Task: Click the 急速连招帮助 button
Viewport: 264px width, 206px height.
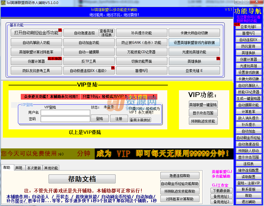Action: pyautogui.click(x=180, y=176)
